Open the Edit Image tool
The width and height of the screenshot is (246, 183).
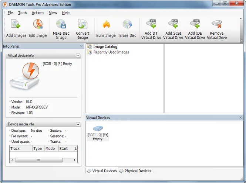tap(38, 28)
